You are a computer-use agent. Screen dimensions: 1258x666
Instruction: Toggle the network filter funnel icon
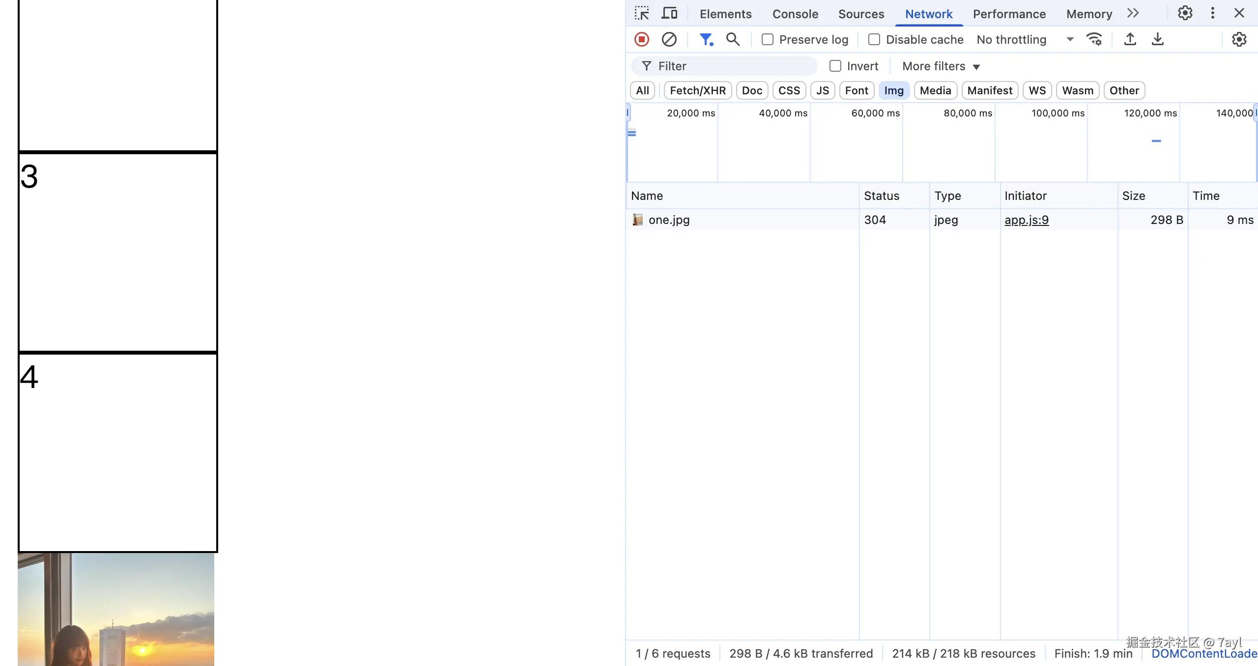(706, 39)
